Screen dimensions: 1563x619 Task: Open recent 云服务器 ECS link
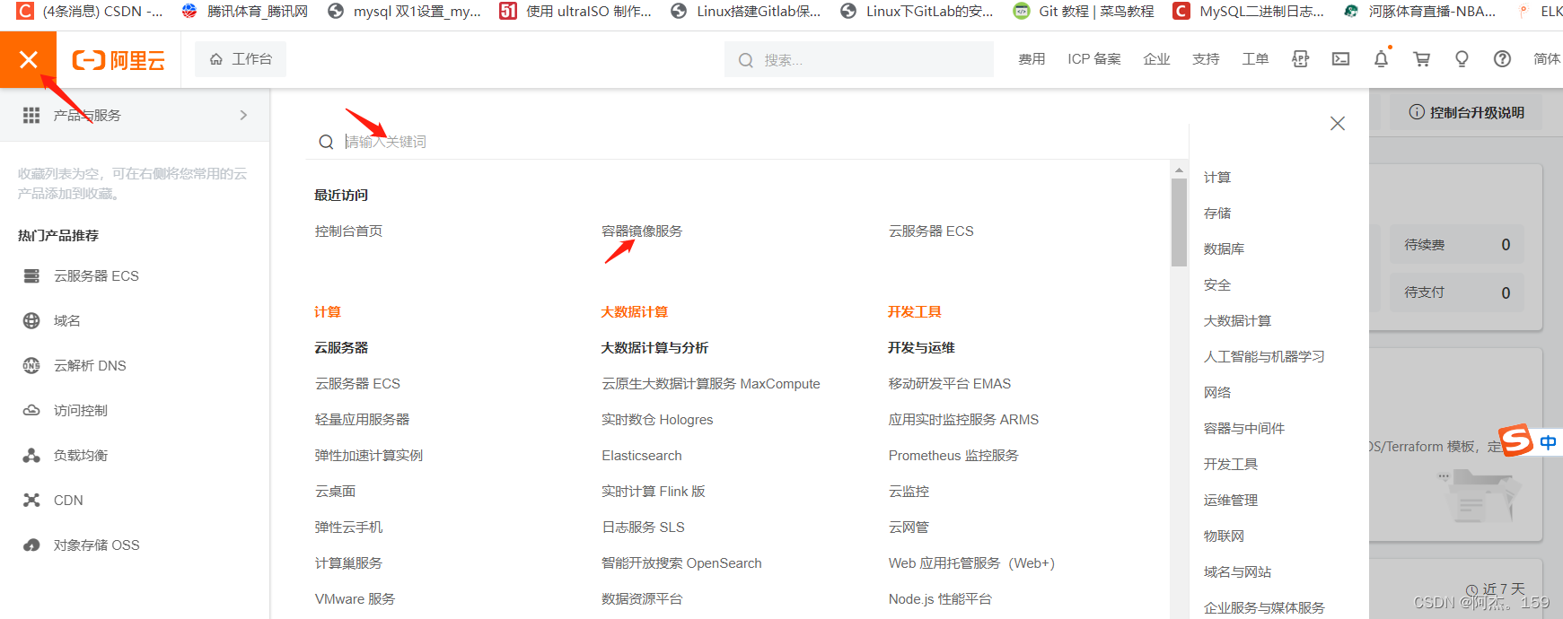(931, 231)
